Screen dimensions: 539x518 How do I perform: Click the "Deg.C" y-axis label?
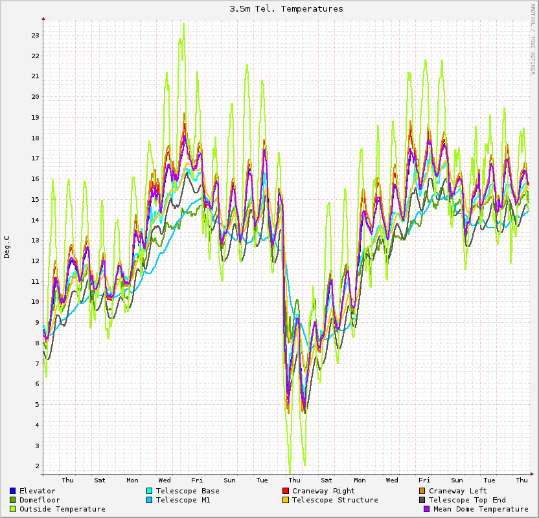click(x=7, y=247)
